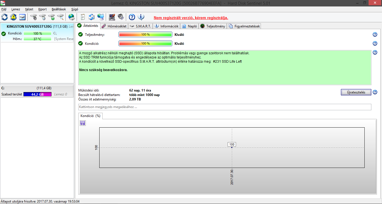Click the globe over disk toolbar icon
Image resolution: width=382 pixels, height=204 pixels.
(x=72, y=17)
